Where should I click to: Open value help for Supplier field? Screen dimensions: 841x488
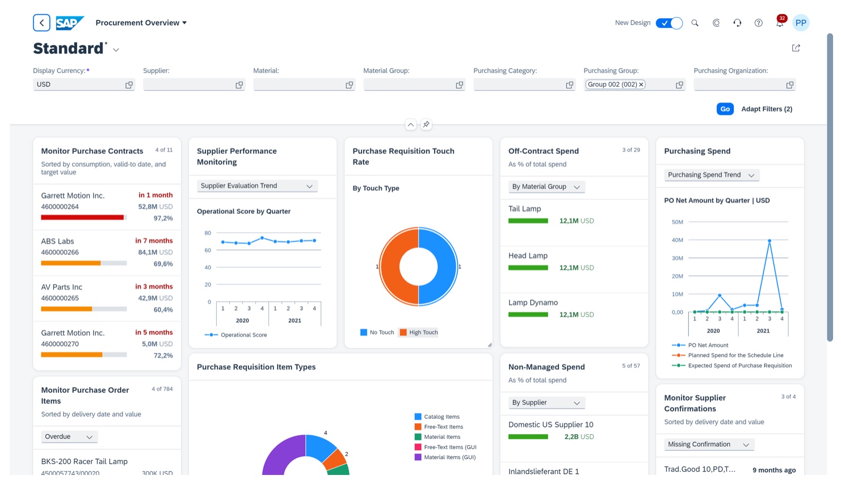tap(239, 85)
